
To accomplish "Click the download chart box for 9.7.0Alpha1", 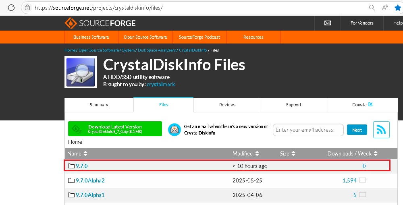I will [x=362, y=195].
